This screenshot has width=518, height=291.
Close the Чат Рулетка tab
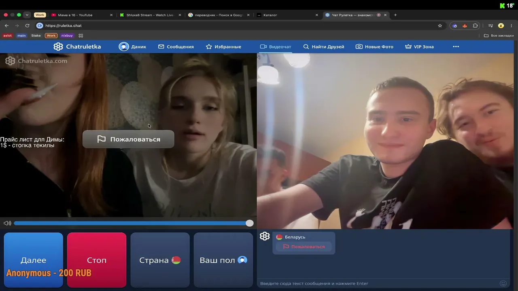click(385, 15)
